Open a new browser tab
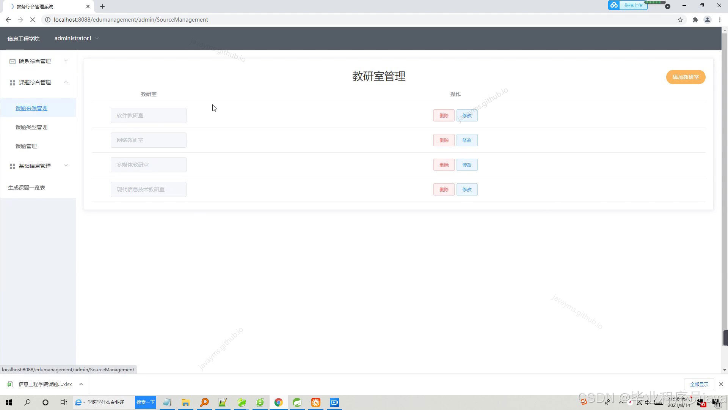The height and width of the screenshot is (410, 728). tap(102, 6)
